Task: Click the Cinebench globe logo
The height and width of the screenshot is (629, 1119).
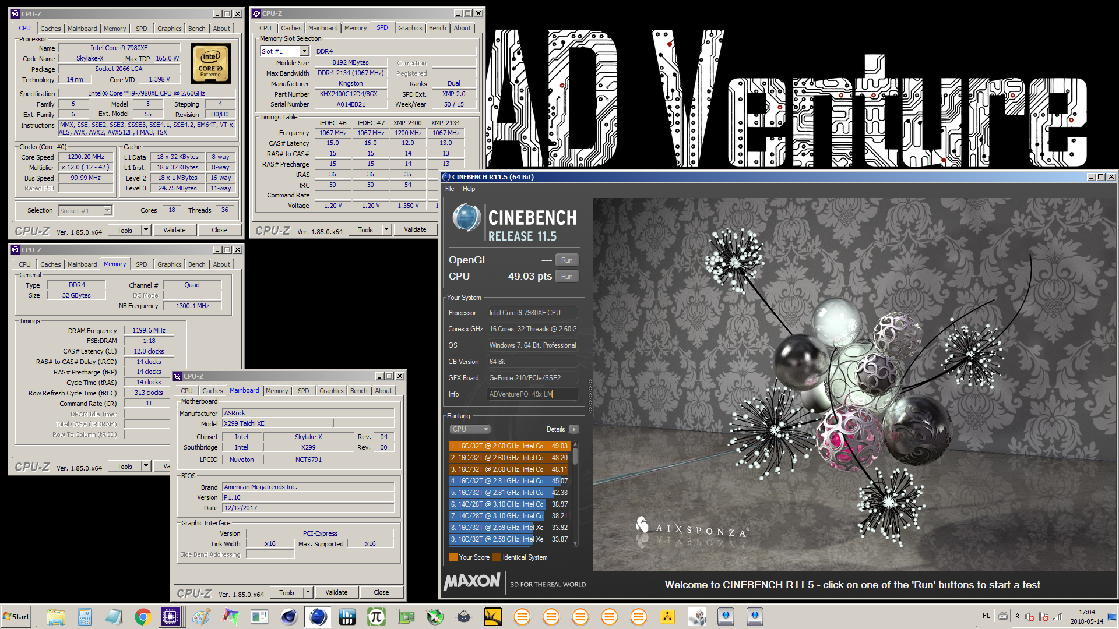Action: click(467, 218)
